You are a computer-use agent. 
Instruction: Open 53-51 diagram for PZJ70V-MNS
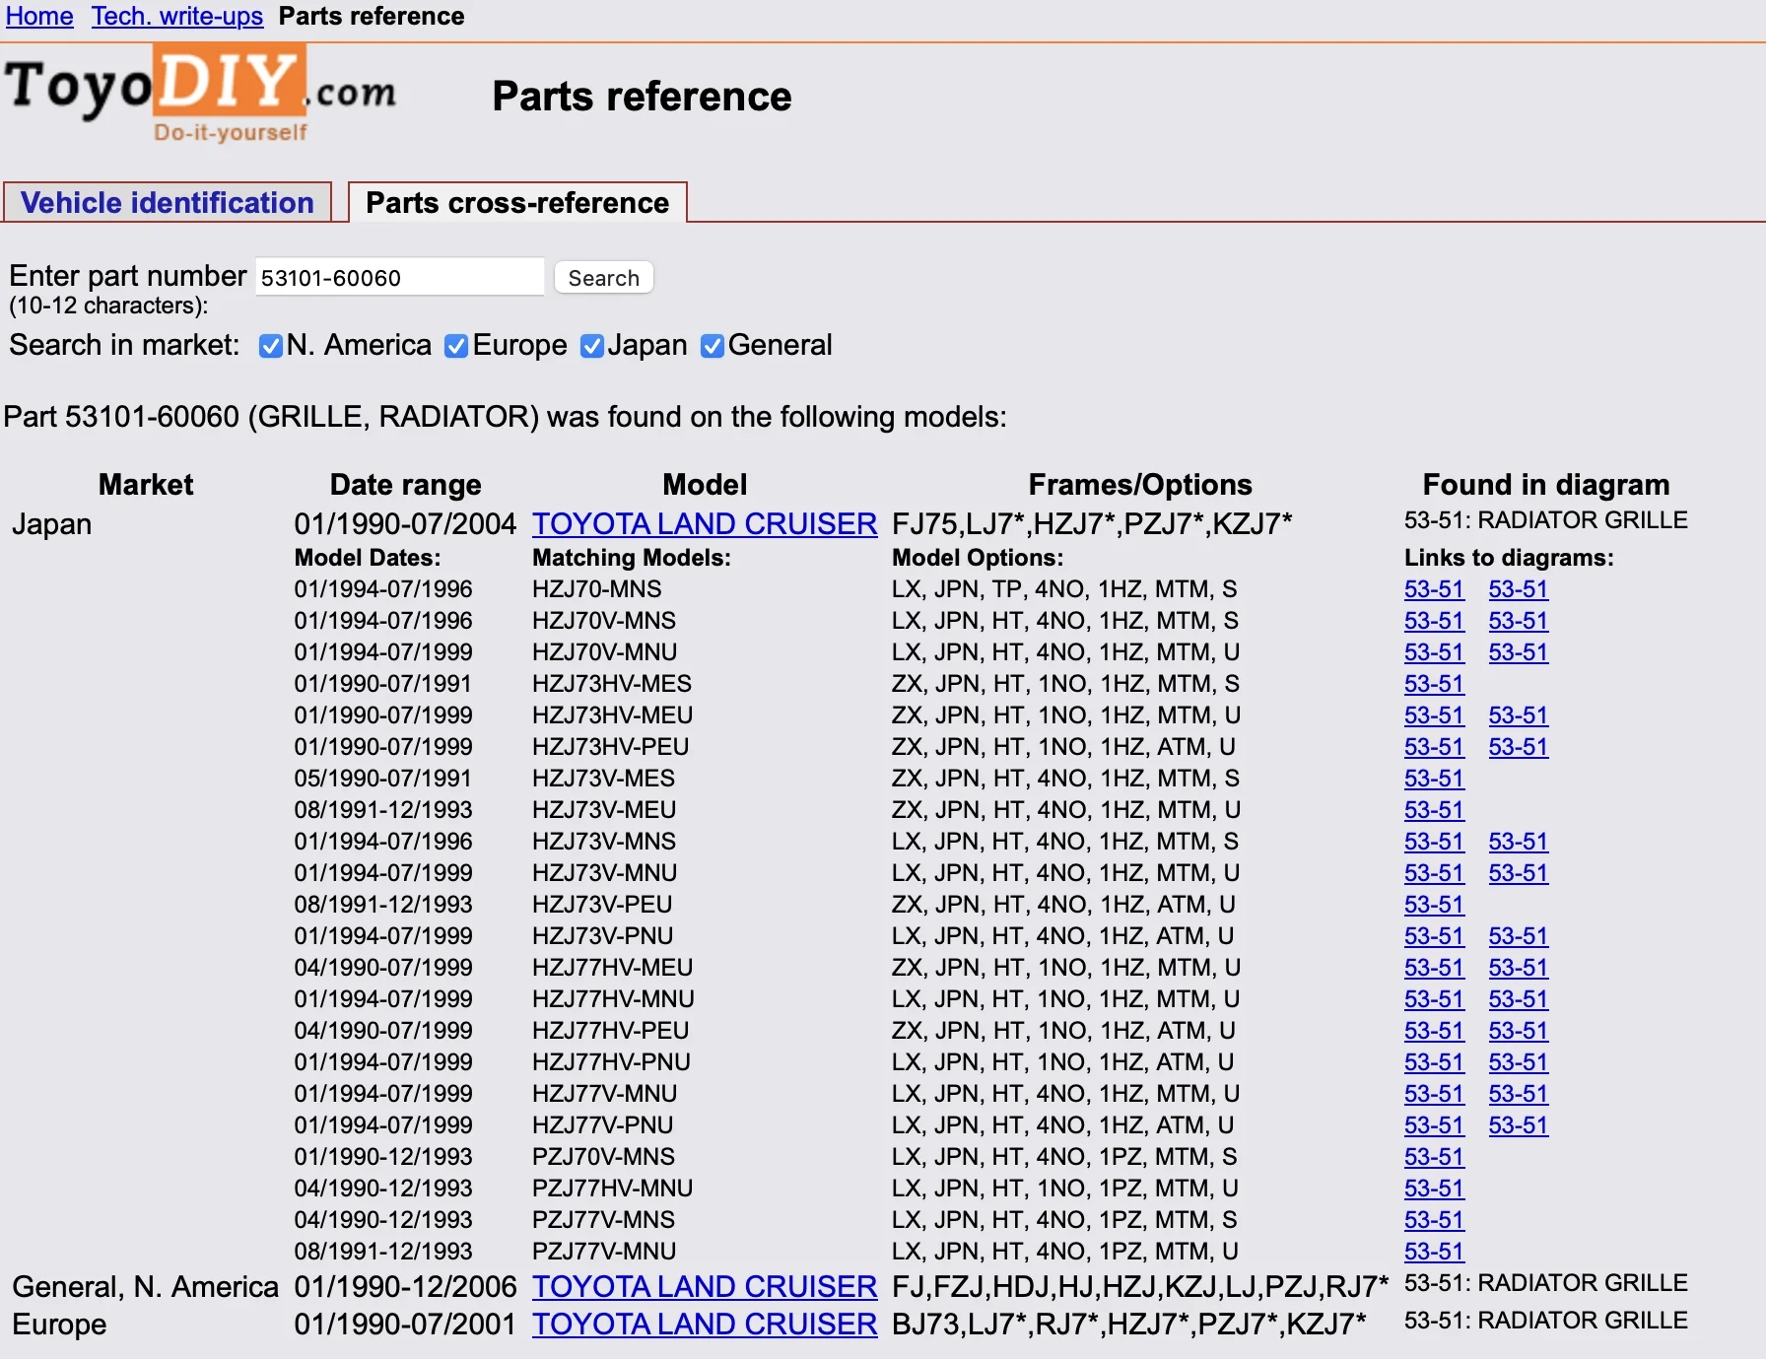click(1434, 1157)
